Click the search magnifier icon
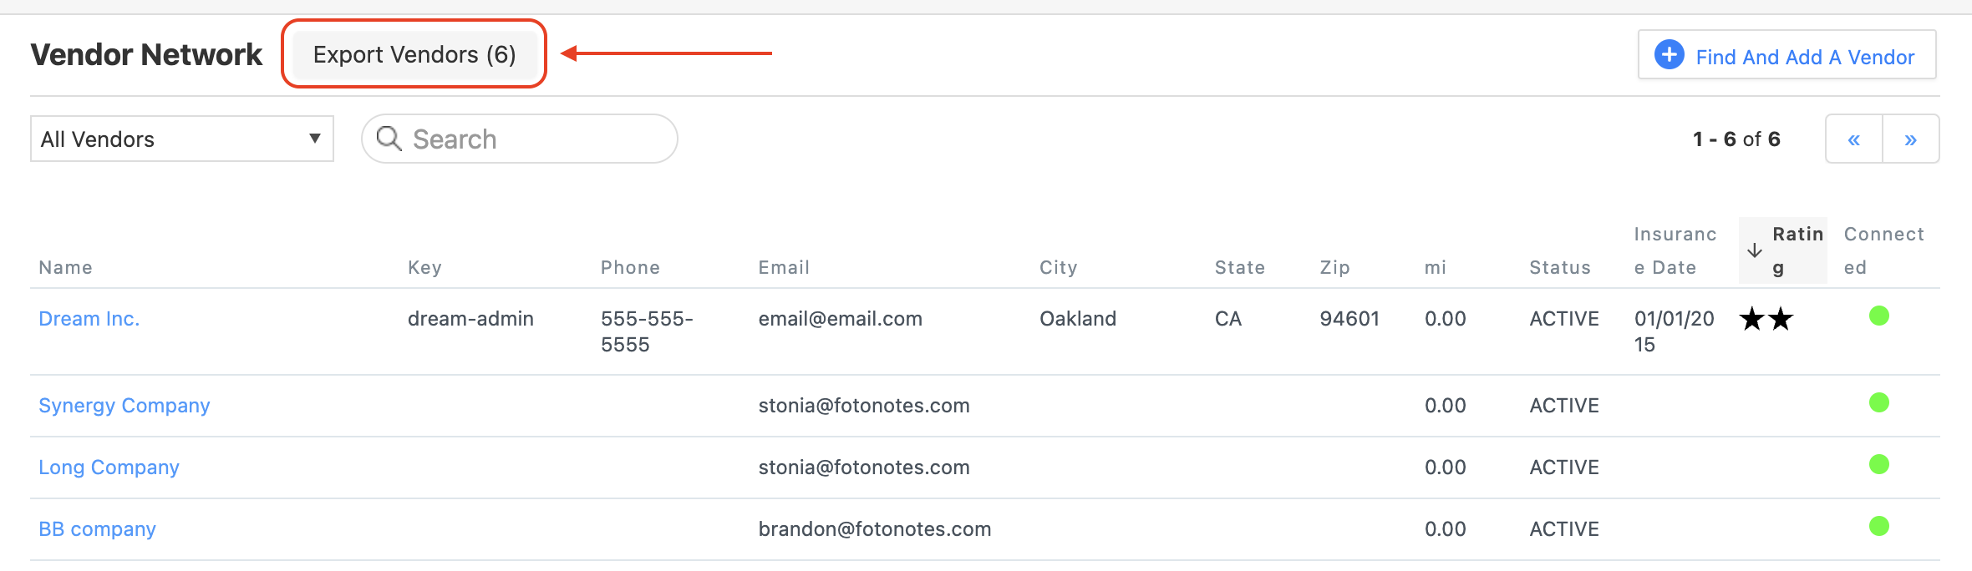The width and height of the screenshot is (1972, 571). [389, 139]
